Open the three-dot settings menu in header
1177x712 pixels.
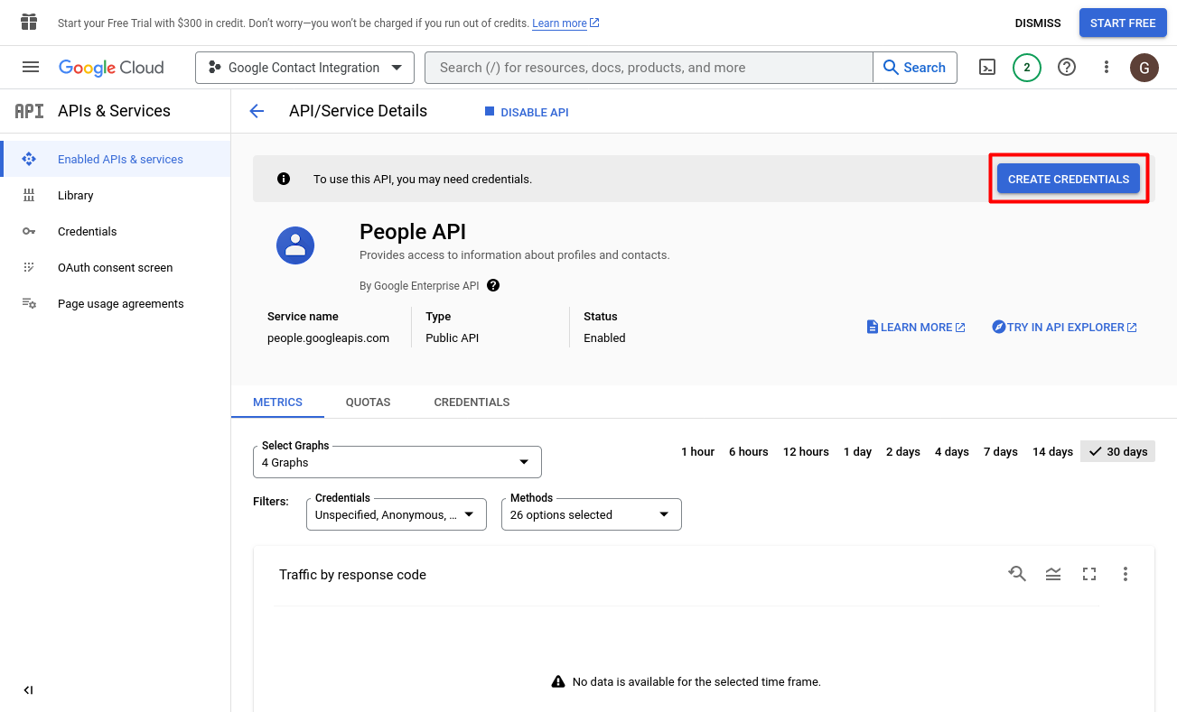pos(1107,67)
